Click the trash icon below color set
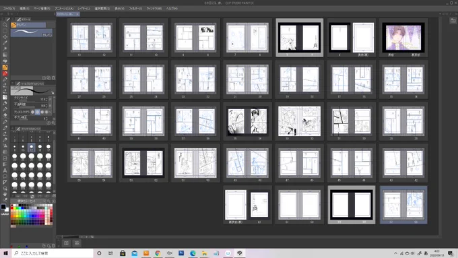This screenshot has width=458, height=258. coord(53,246)
